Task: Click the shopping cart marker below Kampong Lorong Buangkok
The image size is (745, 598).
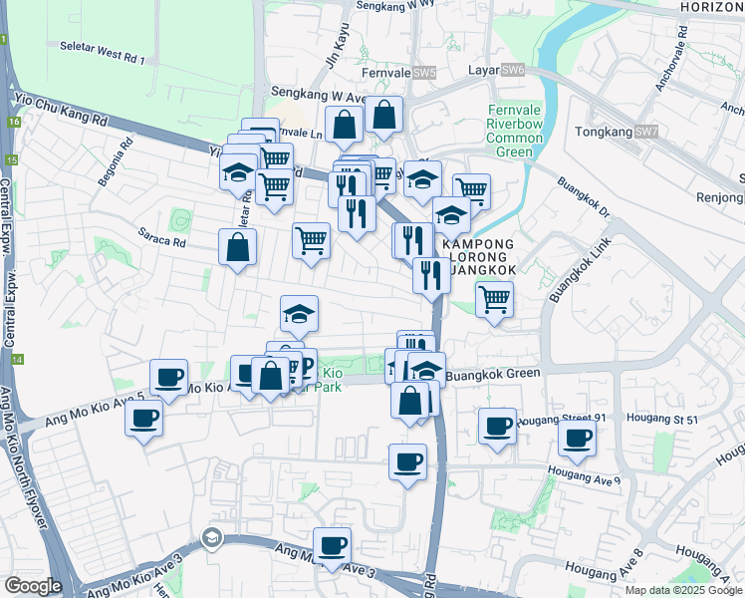Action: click(494, 303)
